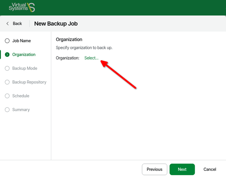Go to the Backup Mode step

(x=25, y=69)
